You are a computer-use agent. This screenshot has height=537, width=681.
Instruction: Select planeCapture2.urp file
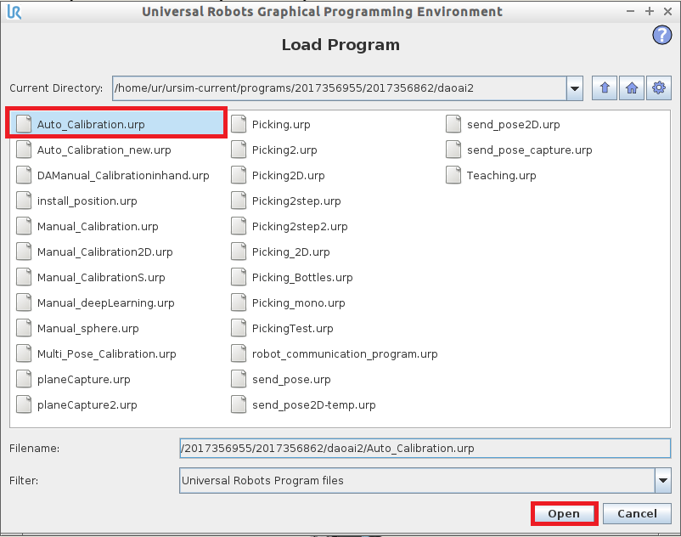pyautogui.click(x=77, y=405)
